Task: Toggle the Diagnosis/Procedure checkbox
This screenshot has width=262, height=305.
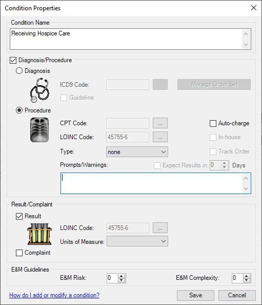Action: click(13, 60)
